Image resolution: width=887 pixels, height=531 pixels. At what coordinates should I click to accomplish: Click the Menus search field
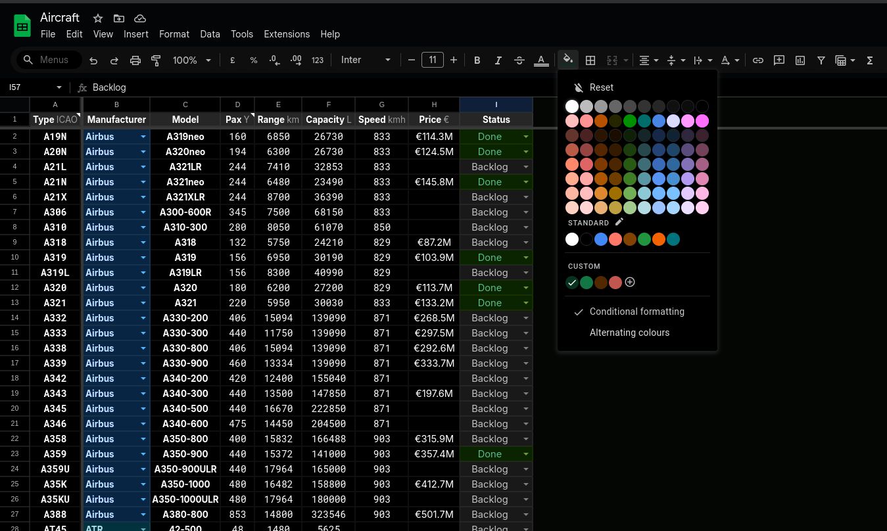[49, 60]
